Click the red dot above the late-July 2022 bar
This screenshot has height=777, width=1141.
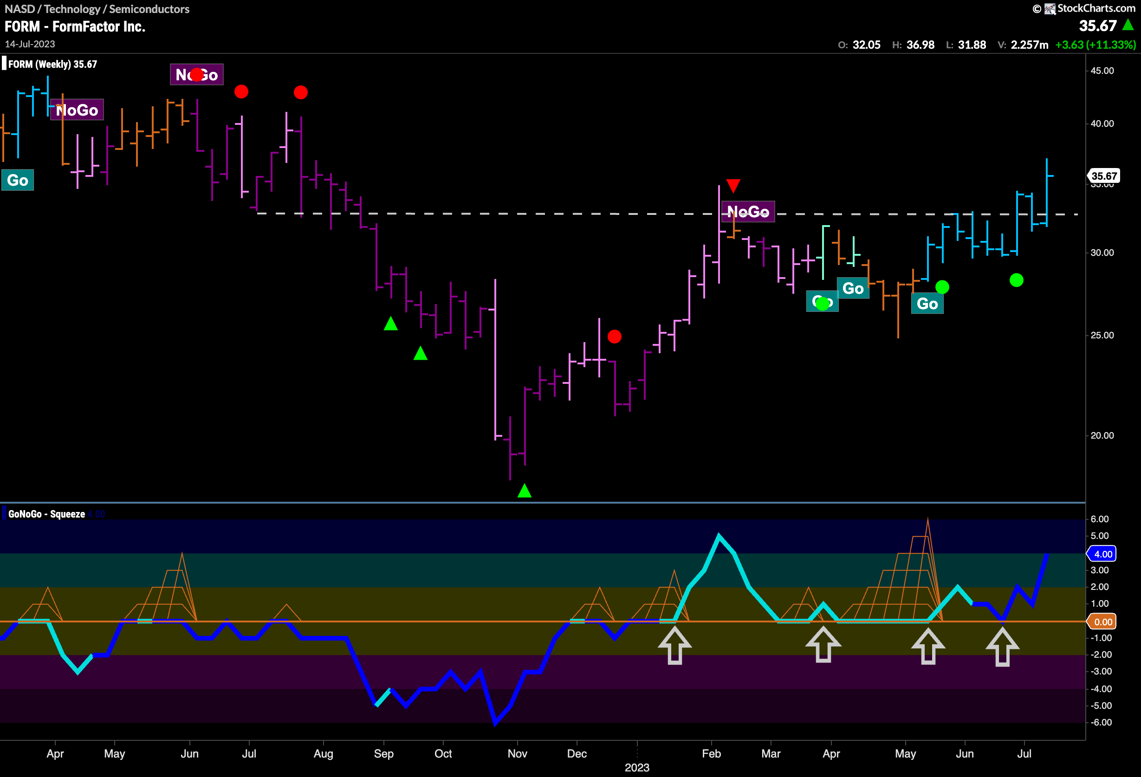pos(300,92)
